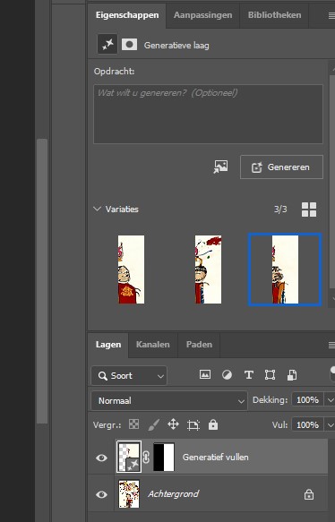Select the Generatief vullen layer mask thumbnail

pos(164,457)
